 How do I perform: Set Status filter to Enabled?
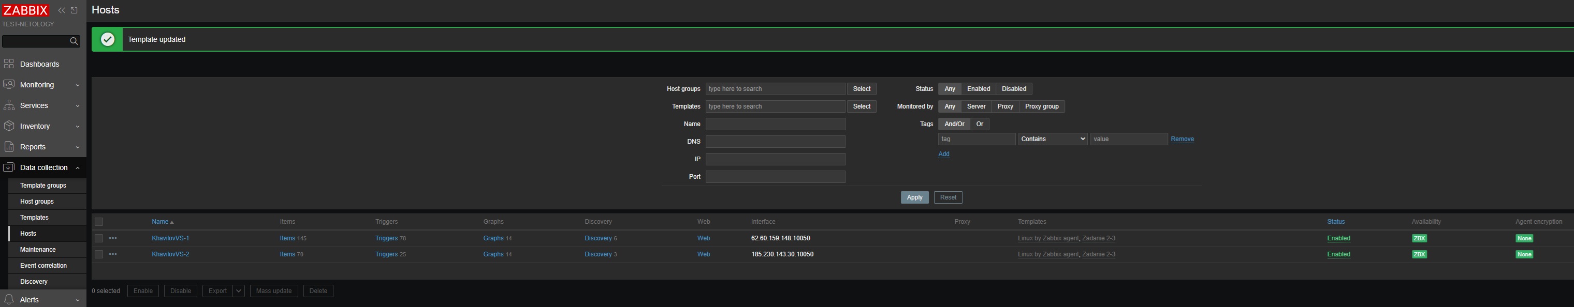(978, 89)
